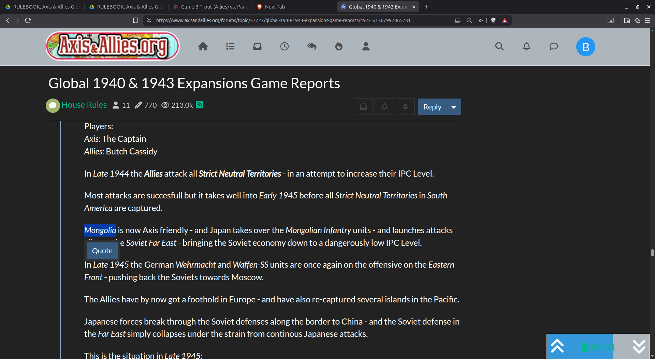The height and width of the screenshot is (359, 655).
Task: View topic replies with the arrows icon
Action: (x=311, y=46)
